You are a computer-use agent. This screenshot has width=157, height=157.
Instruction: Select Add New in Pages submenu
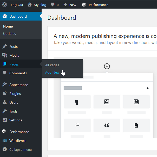[52, 73]
